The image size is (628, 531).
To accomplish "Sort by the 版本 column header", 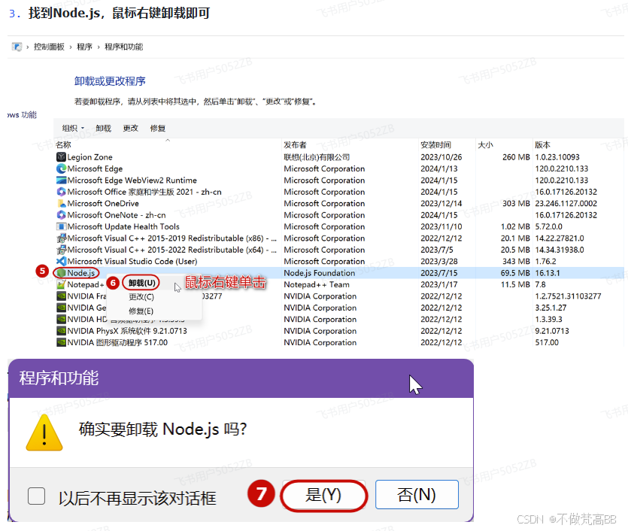I will click(x=543, y=145).
